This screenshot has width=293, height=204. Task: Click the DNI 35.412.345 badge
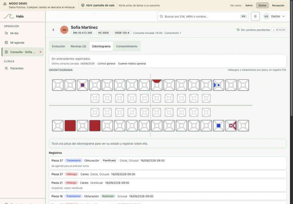click(83, 33)
